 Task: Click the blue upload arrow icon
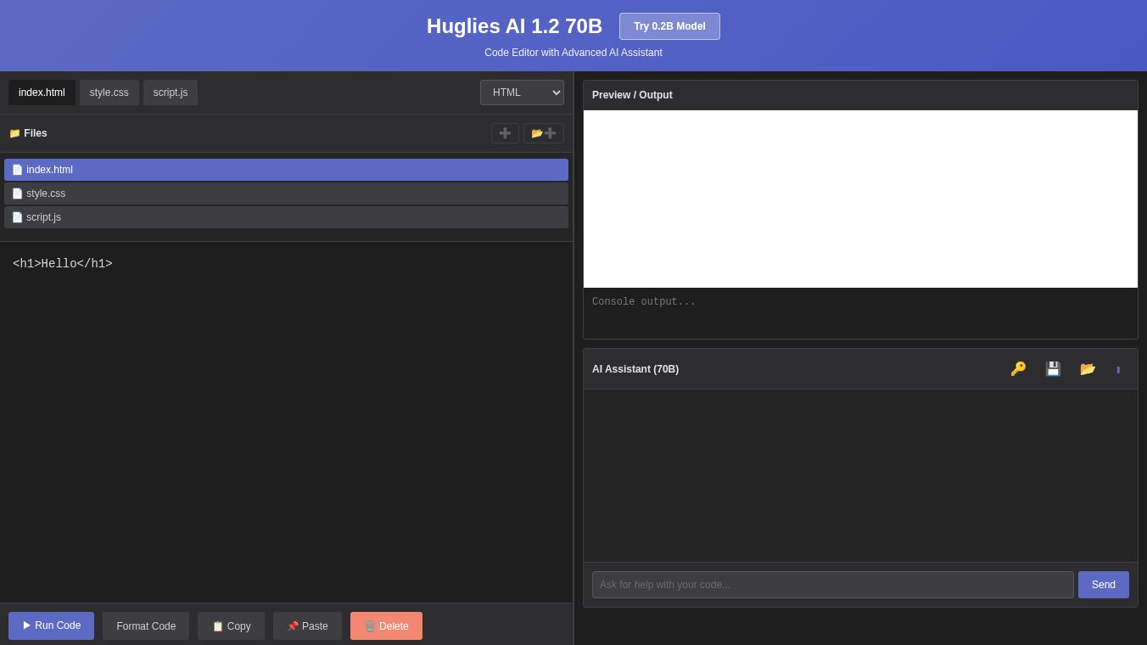click(x=1118, y=369)
